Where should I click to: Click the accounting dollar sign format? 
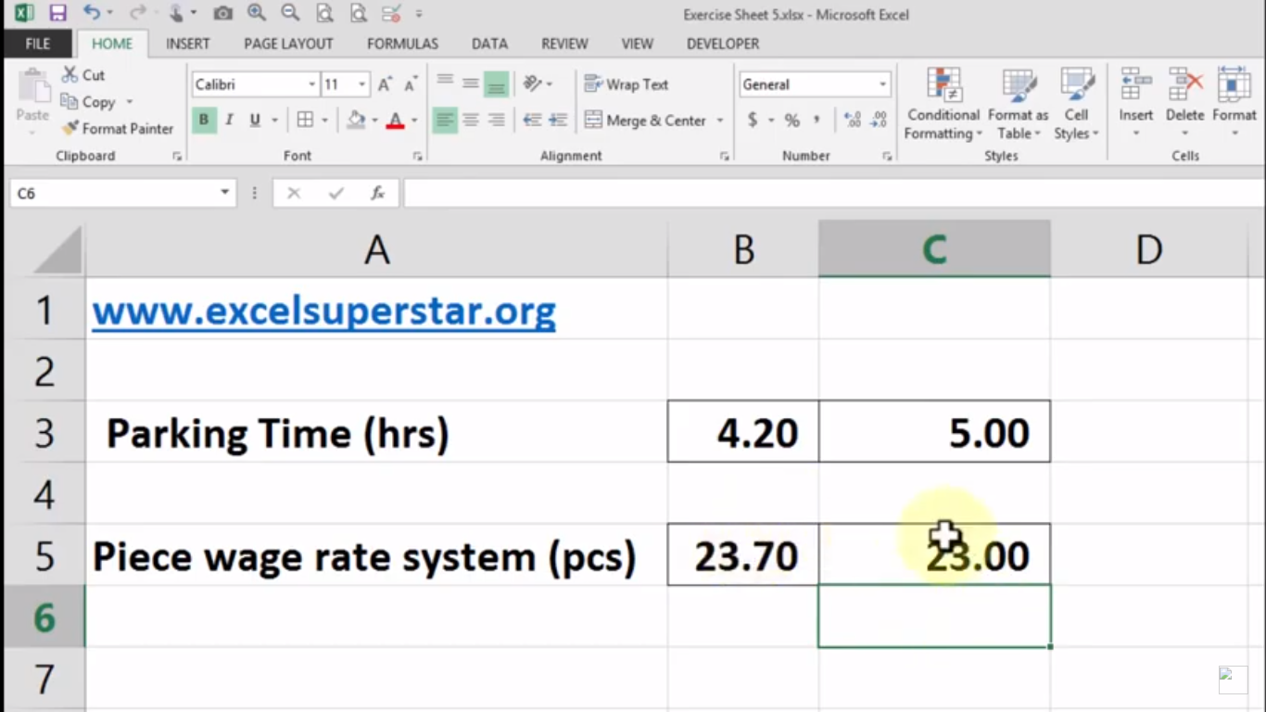pos(753,120)
